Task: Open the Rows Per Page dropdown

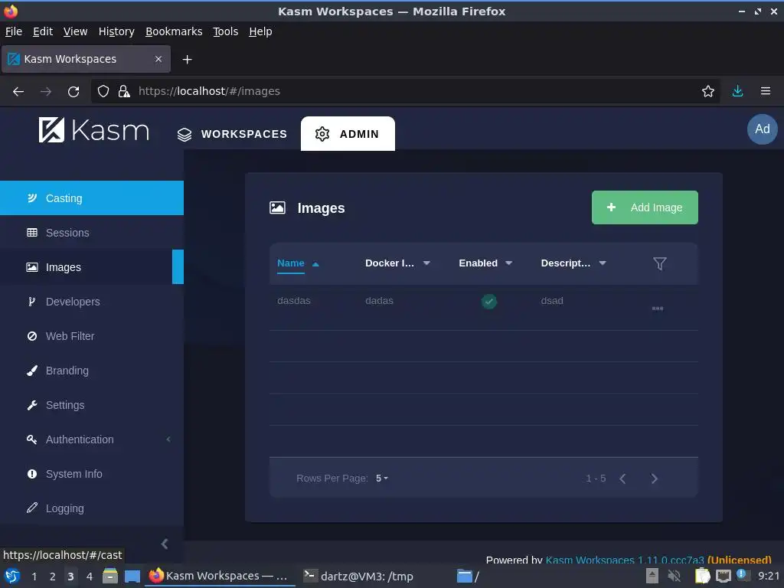Action: click(x=382, y=479)
